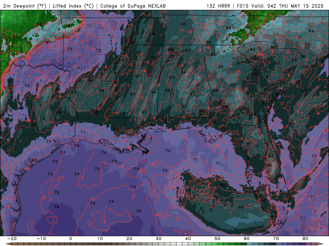
Task: Click the 50 label on the color scale
Action: [218, 239]
